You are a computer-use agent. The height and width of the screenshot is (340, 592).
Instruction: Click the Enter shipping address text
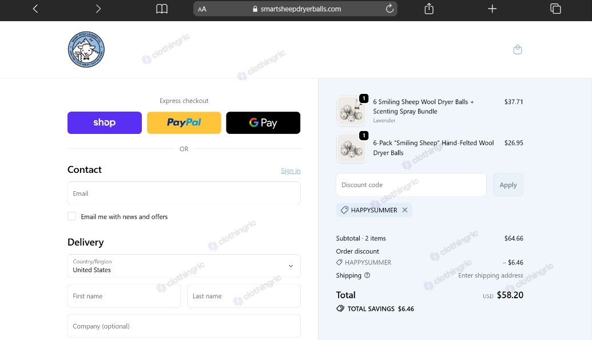(490, 275)
